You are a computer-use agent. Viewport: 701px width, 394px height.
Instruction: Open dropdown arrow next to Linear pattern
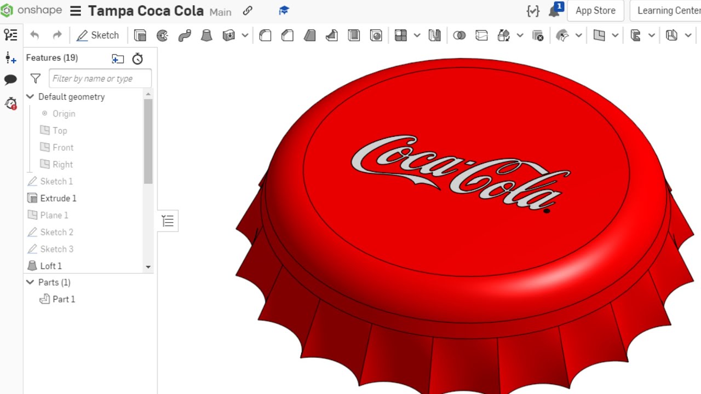[x=417, y=36]
